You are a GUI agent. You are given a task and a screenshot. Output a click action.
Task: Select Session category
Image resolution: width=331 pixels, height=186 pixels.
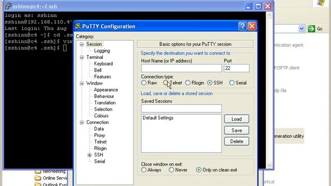94,44
